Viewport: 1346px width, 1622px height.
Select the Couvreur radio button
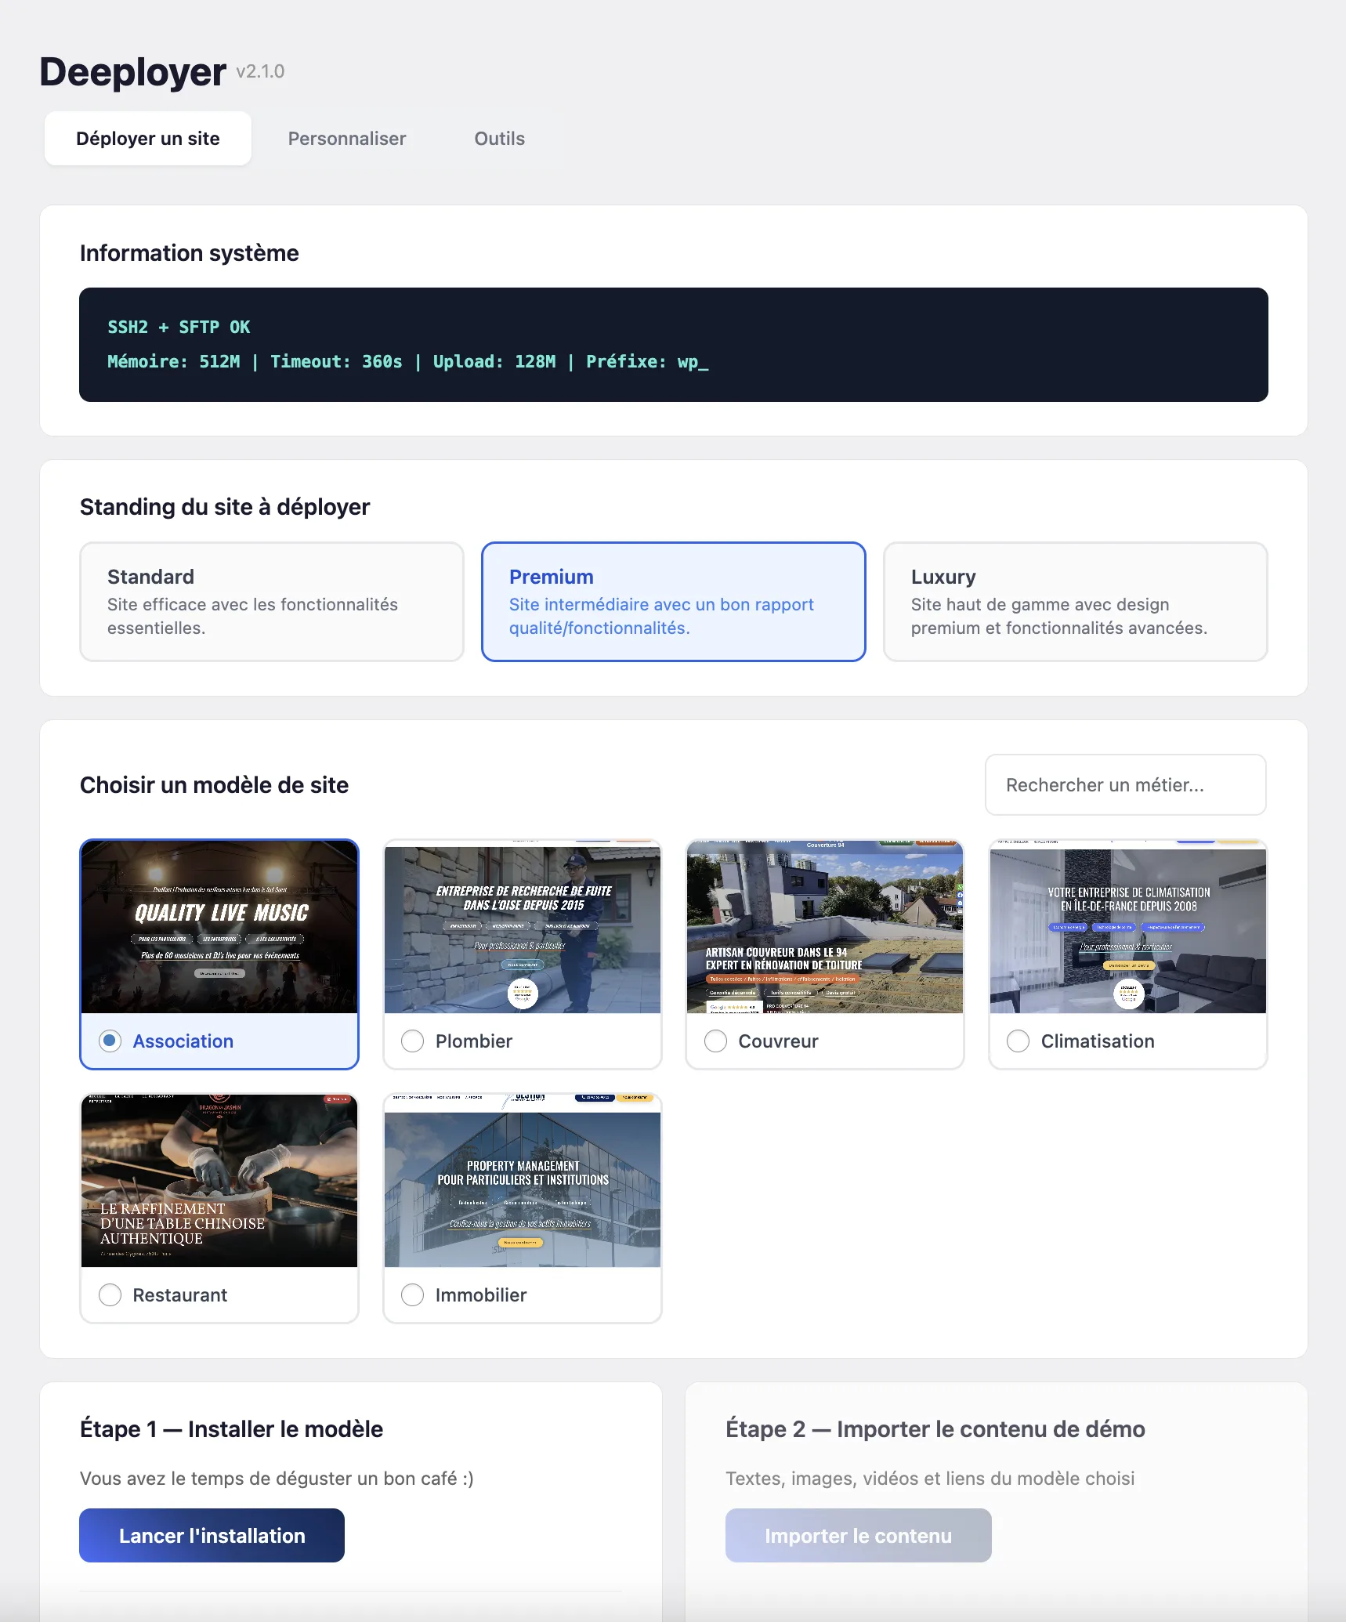pos(715,1041)
